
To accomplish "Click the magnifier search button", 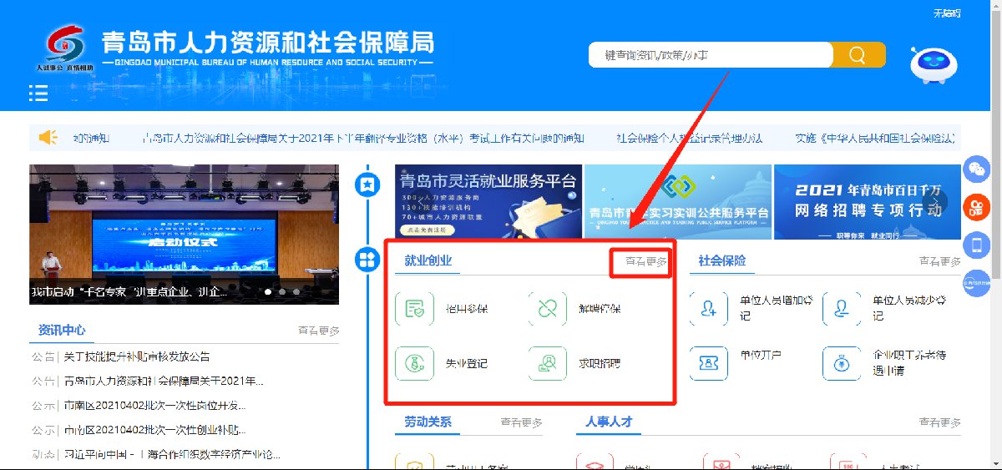I will pyautogui.click(x=858, y=55).
